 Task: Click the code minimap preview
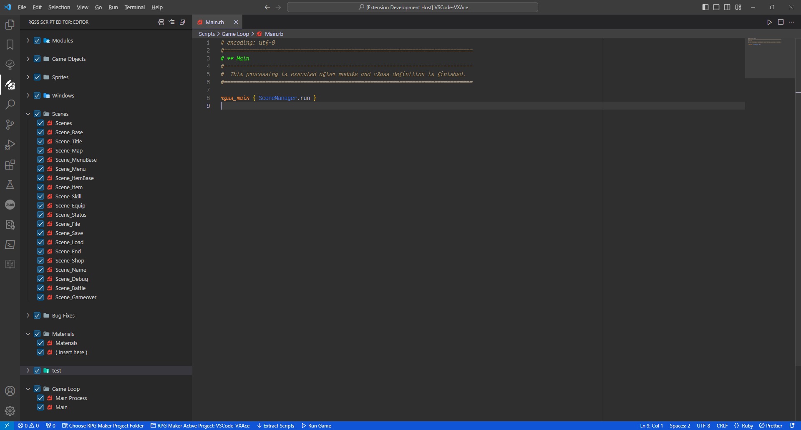770,58
